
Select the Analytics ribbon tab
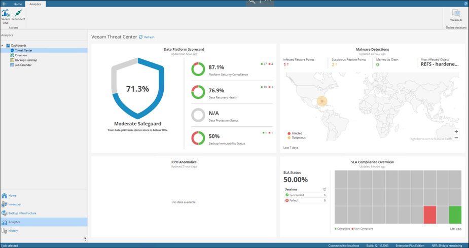point(35,4)
